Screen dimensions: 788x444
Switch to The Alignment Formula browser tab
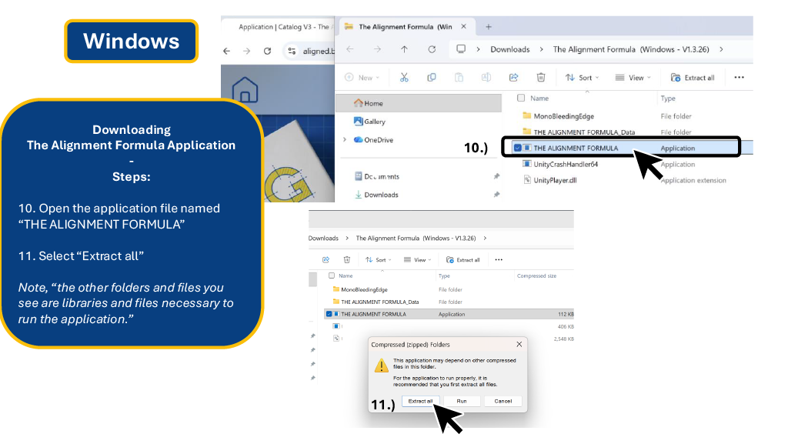click(x=400, y=25)
